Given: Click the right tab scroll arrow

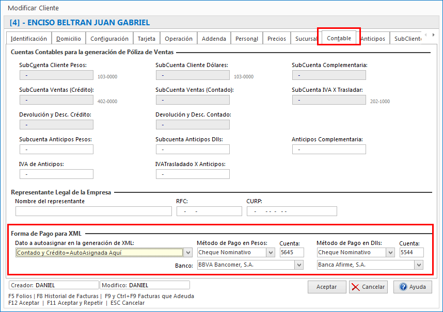Looking at the screenshot, I should tap(433, 36).
